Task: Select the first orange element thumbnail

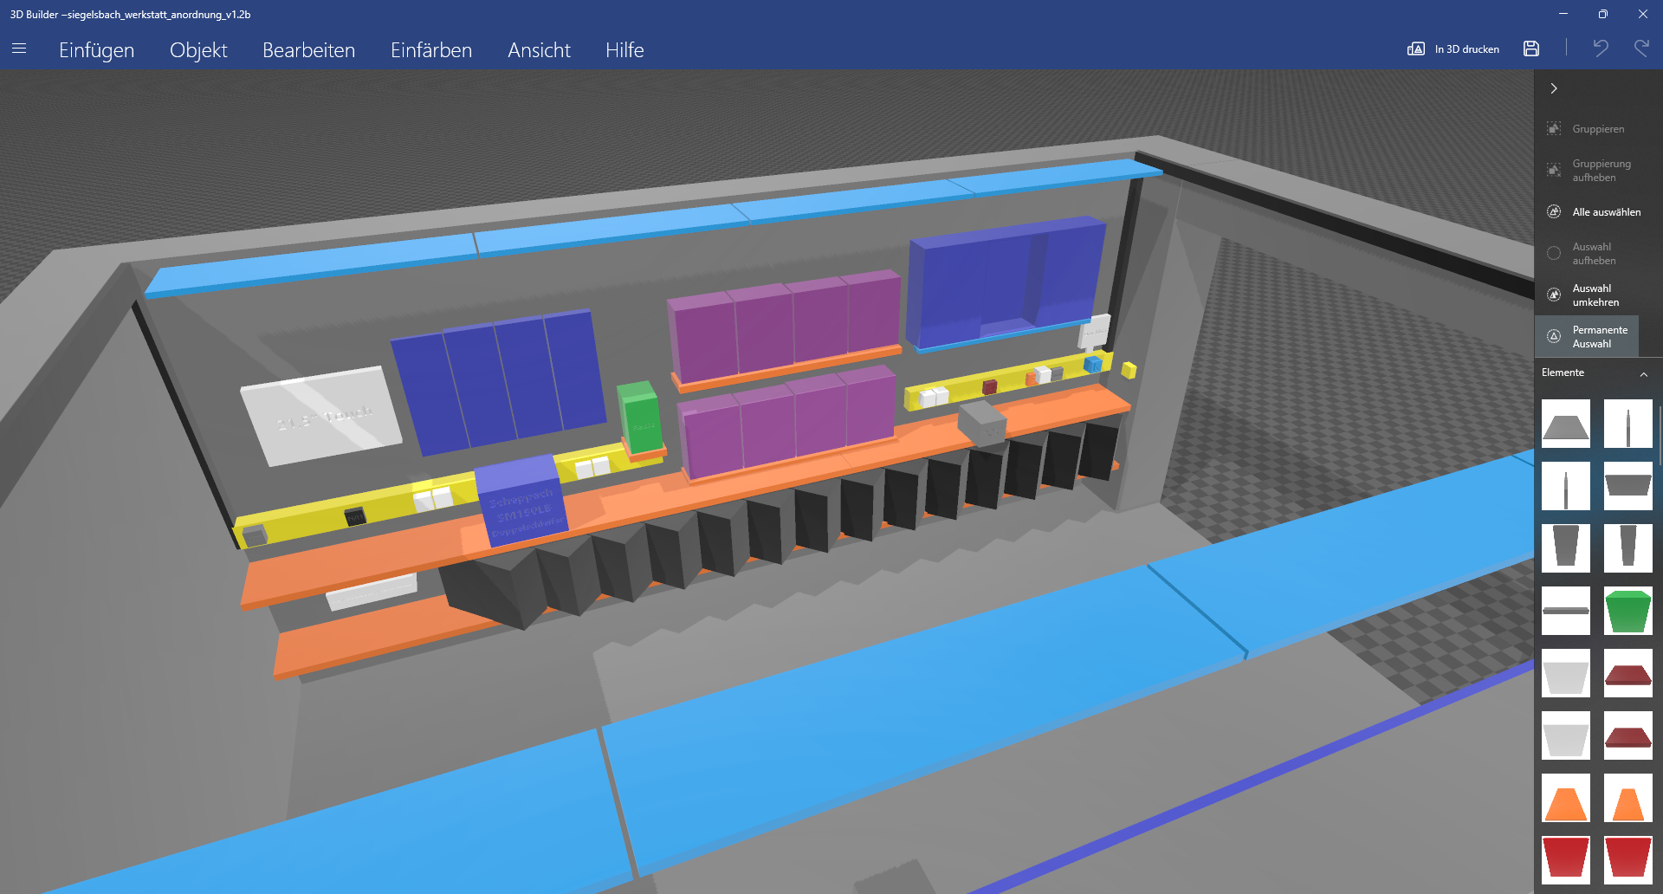Action: 1565,798
